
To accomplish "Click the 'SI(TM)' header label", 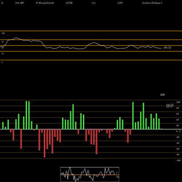I will pos(70,3).
